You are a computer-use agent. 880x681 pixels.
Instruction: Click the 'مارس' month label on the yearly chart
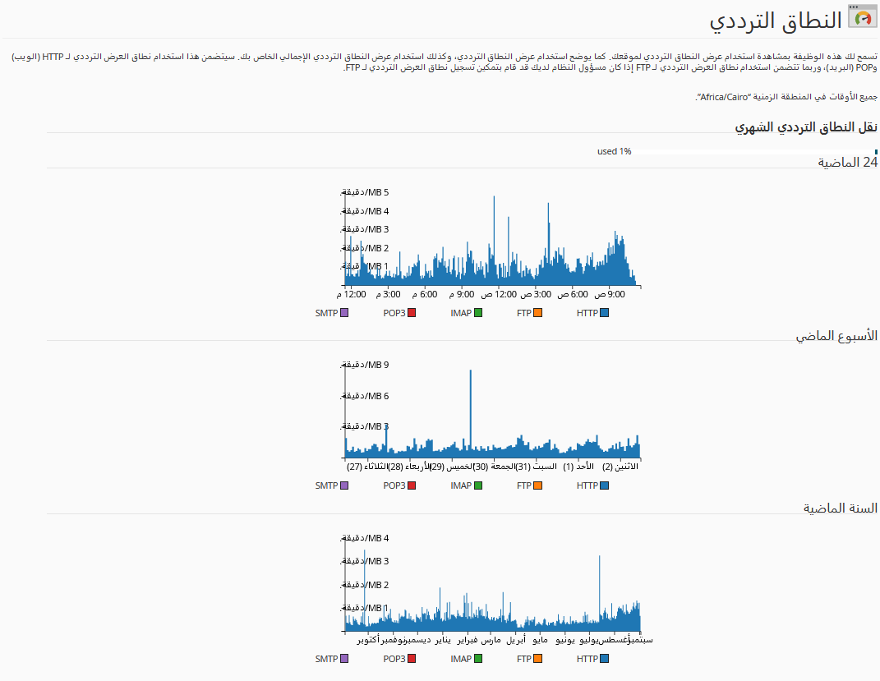coord(491,640)
